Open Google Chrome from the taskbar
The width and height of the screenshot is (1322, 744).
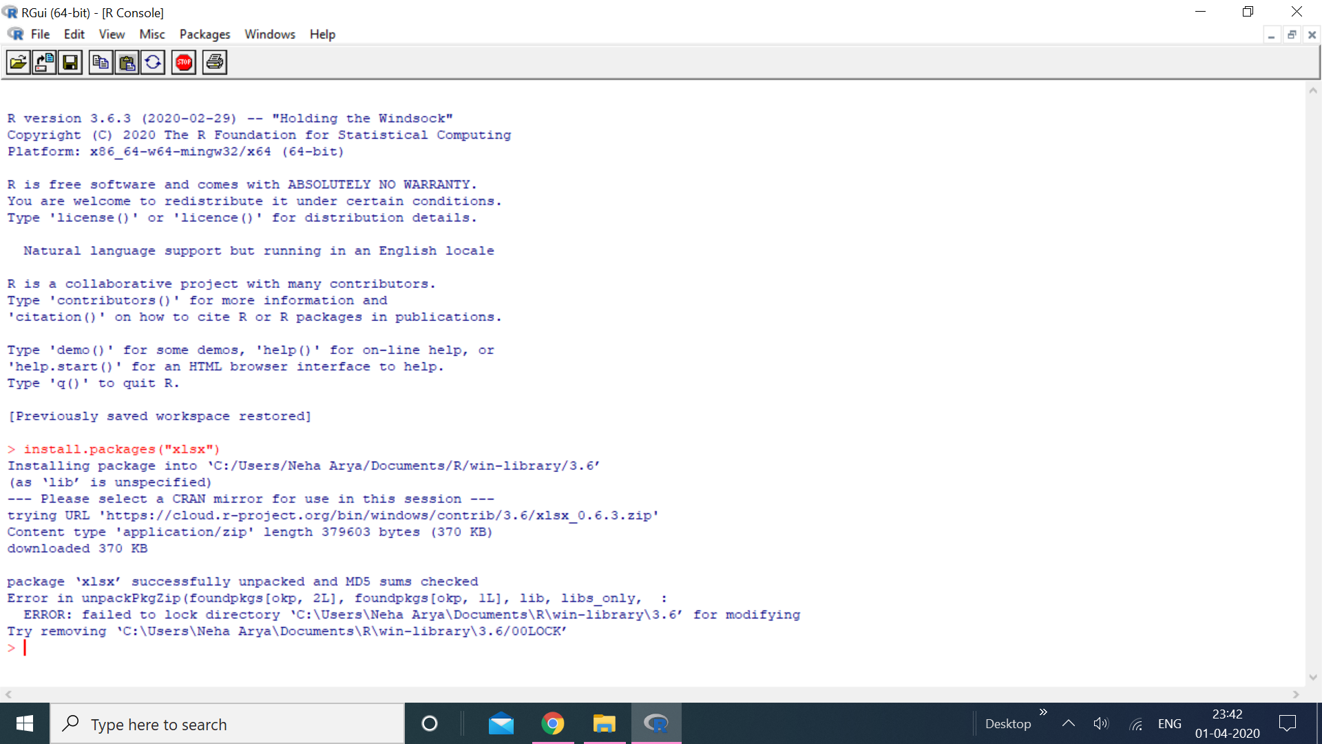tap(552, 723)
